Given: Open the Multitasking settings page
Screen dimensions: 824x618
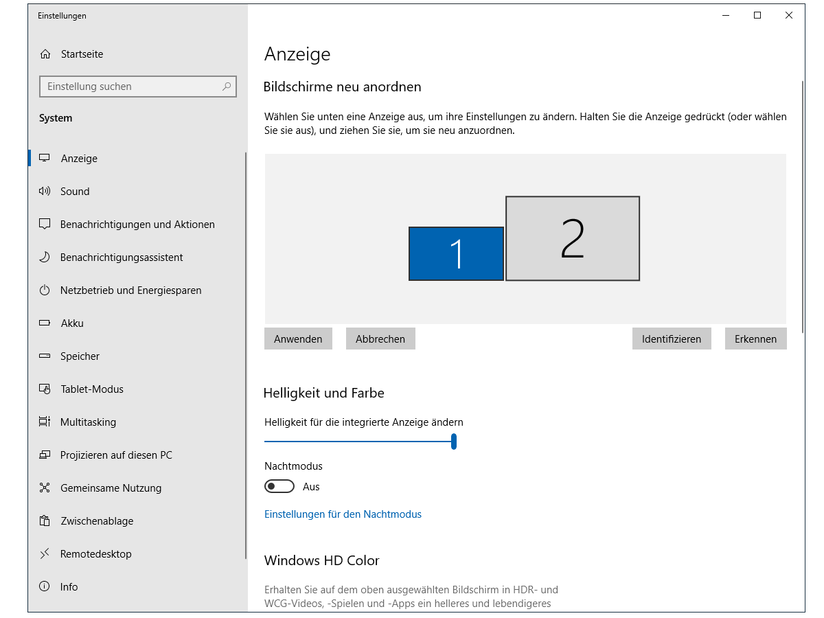Looking at the screenshot, I should point(88,422).
